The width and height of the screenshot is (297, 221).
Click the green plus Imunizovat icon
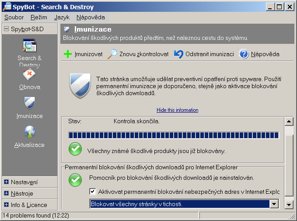click(68, 54)
